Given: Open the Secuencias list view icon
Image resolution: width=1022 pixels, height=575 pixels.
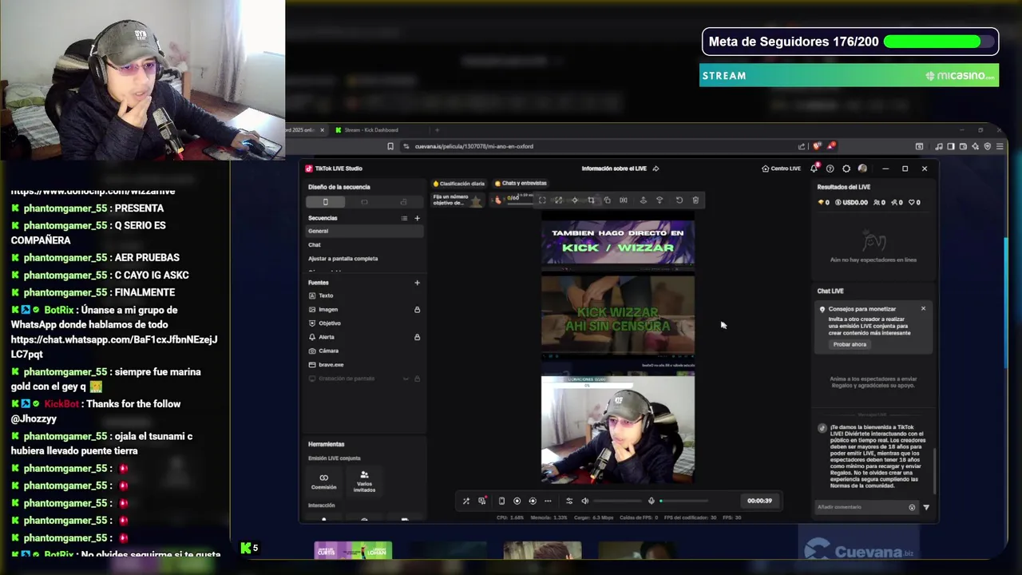Looking at the screenshot, I should coord(404,218).
